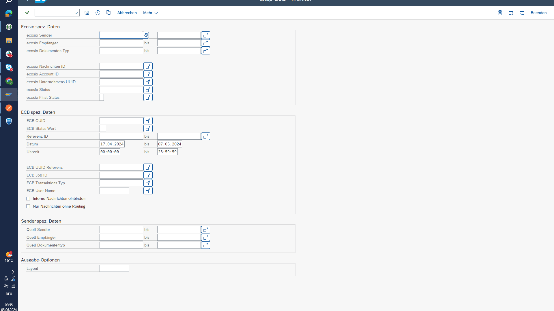
Task: Click the green execute checkmark icon
Action: (27, 12)
